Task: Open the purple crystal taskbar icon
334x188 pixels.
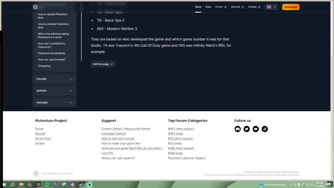Action: [x=55, y=185]
